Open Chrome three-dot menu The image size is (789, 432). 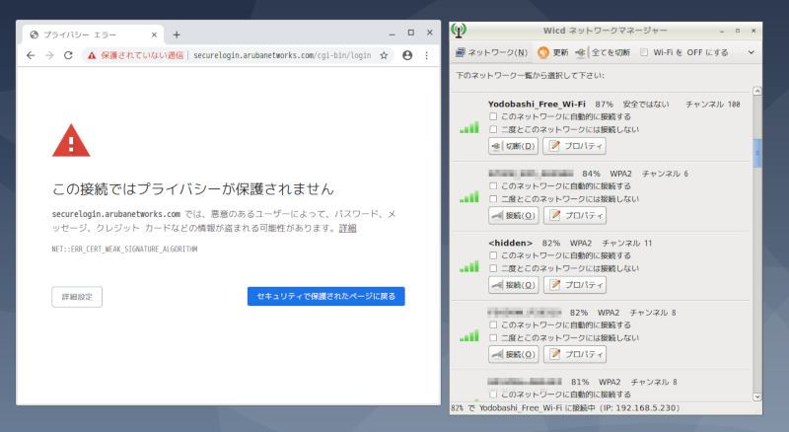point(427,55)
